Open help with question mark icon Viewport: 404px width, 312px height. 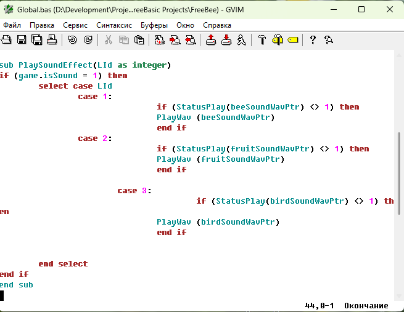click(x=313, y=40)
